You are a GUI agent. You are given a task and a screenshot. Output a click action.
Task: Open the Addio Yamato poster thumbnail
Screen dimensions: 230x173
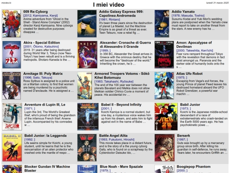pos(162,23)
